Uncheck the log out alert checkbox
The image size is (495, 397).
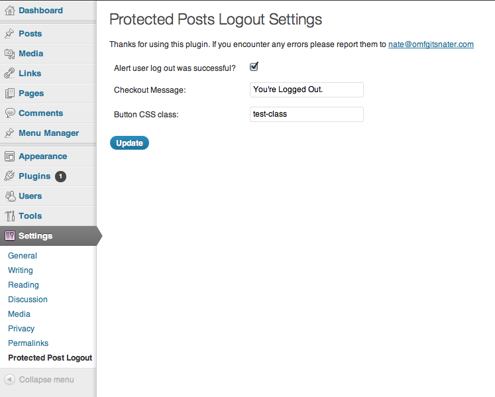point(254,67)
